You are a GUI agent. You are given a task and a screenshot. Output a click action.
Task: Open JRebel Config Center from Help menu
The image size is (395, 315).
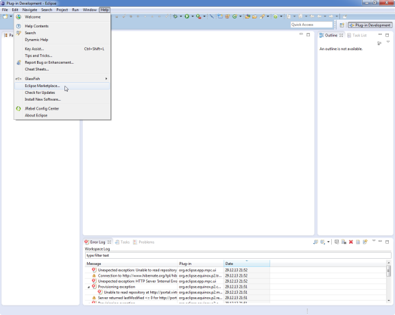62,109
